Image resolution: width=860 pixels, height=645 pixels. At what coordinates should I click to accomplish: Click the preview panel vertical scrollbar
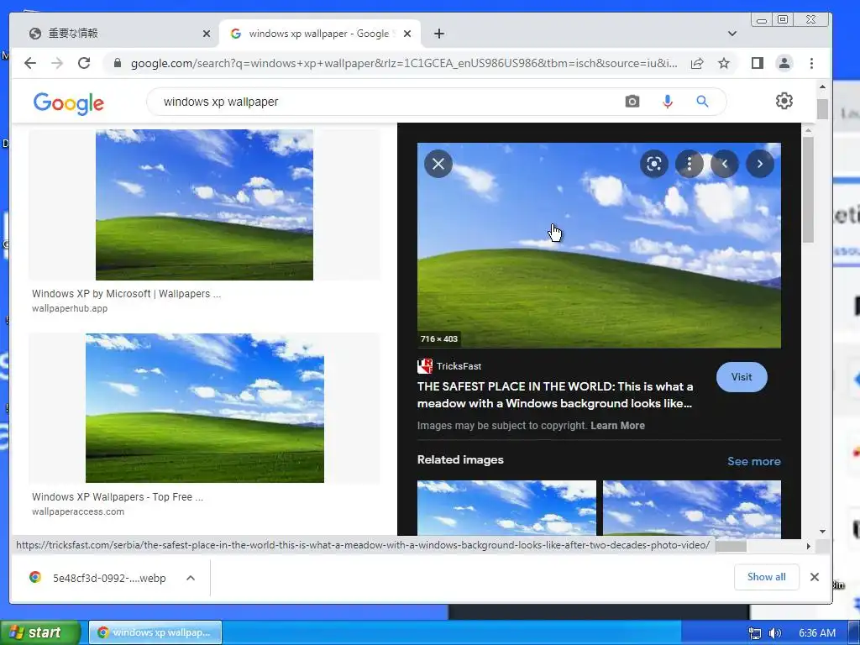coord(807,189)
